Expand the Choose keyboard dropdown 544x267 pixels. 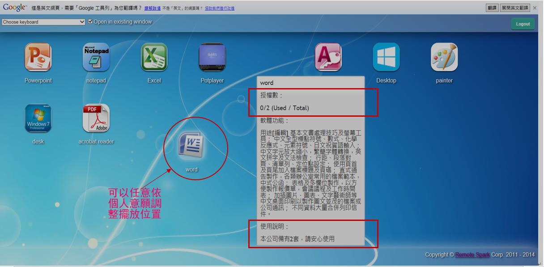coord(43,22)
